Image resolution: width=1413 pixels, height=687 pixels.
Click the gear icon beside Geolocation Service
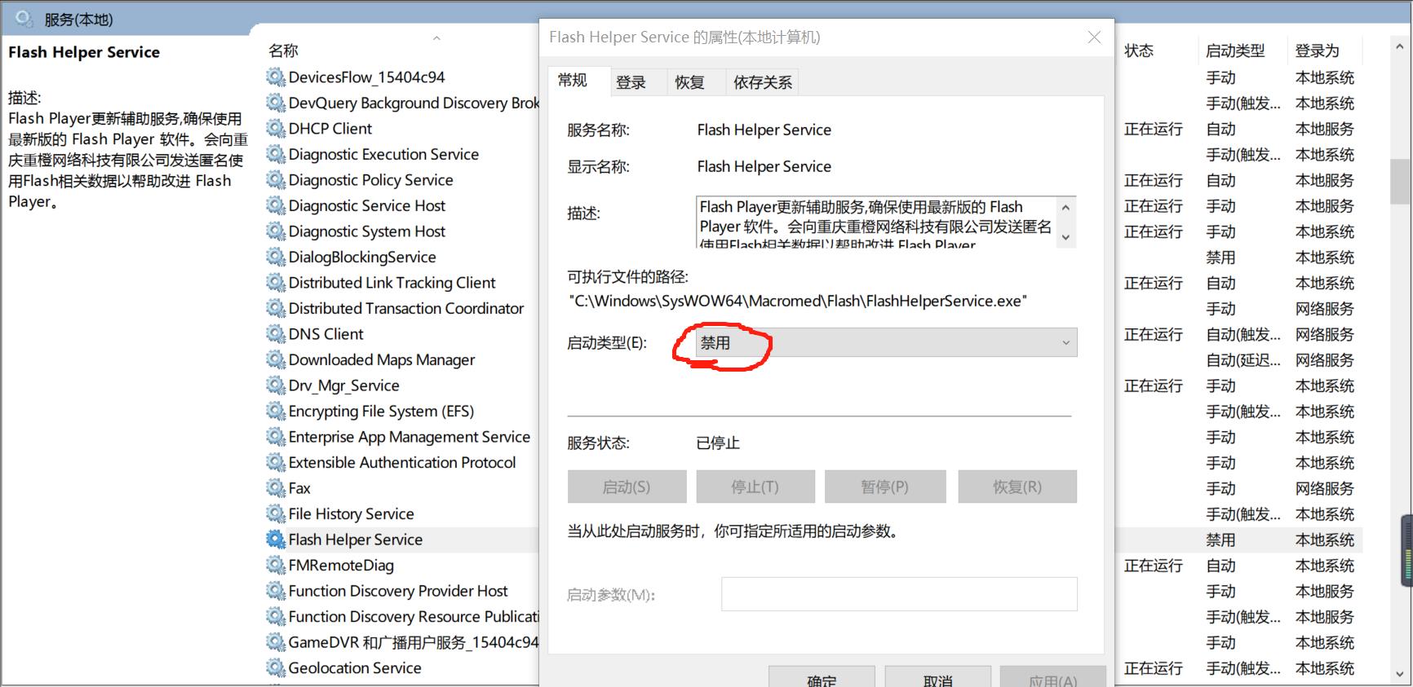276,667
